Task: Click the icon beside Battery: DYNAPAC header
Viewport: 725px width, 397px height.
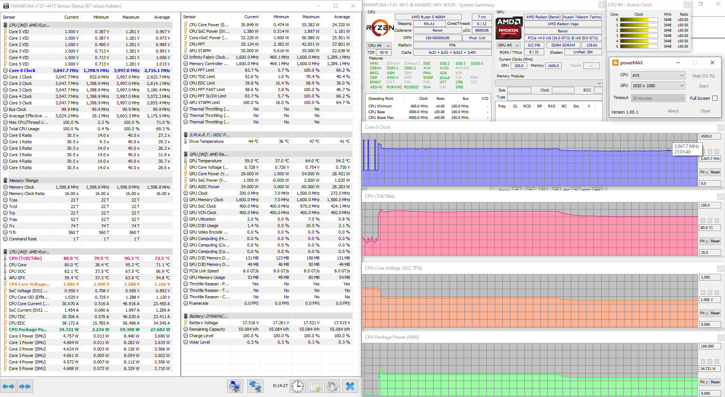Action: pos(186,316)
